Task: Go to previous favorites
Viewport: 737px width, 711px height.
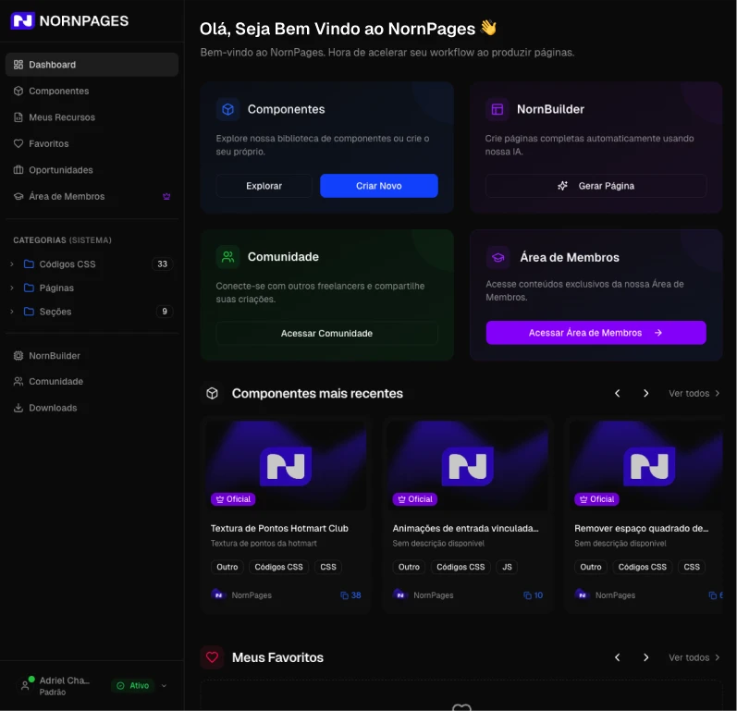Action: click(x=618, y=657)
